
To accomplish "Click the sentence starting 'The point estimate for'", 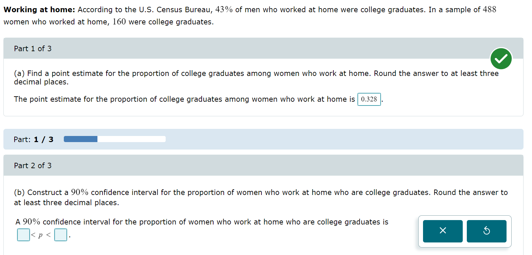I will click(184, 99).
